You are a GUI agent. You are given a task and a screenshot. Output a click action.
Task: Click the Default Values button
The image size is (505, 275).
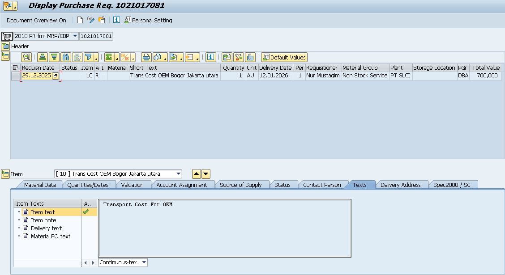[x=284, y=57]
